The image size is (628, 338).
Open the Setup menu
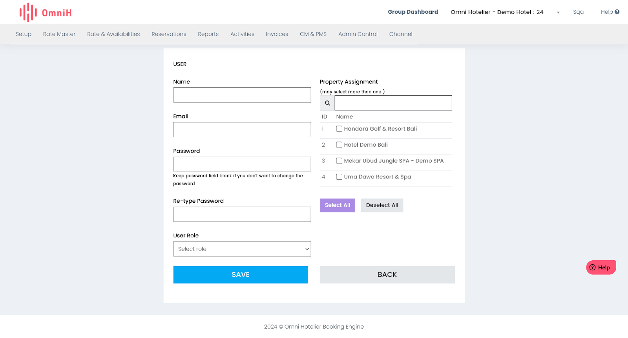coord(24,34)
